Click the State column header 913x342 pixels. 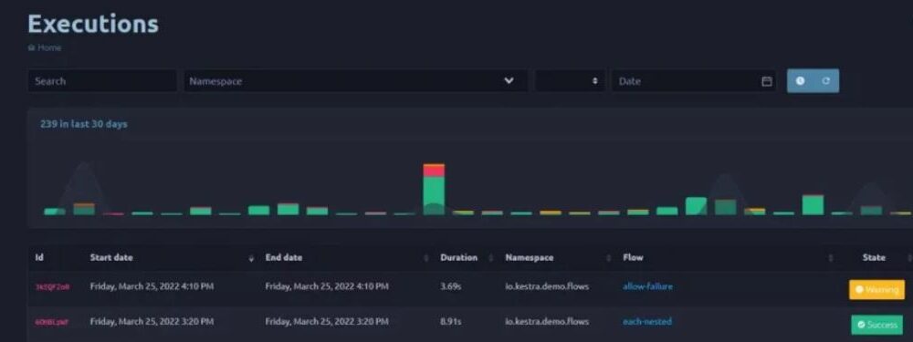click(x=874, y=258)
